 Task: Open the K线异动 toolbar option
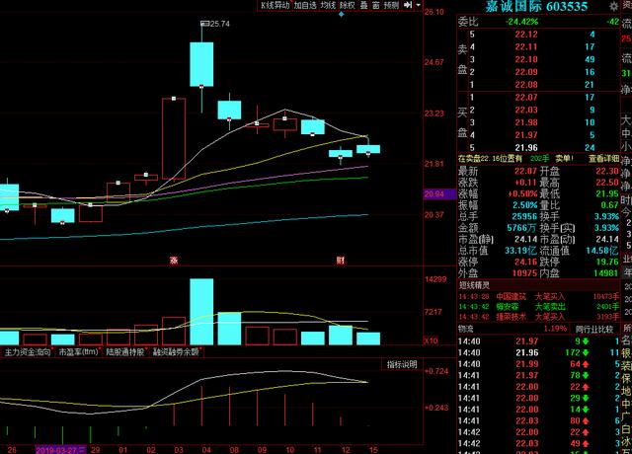coord(276,5)
